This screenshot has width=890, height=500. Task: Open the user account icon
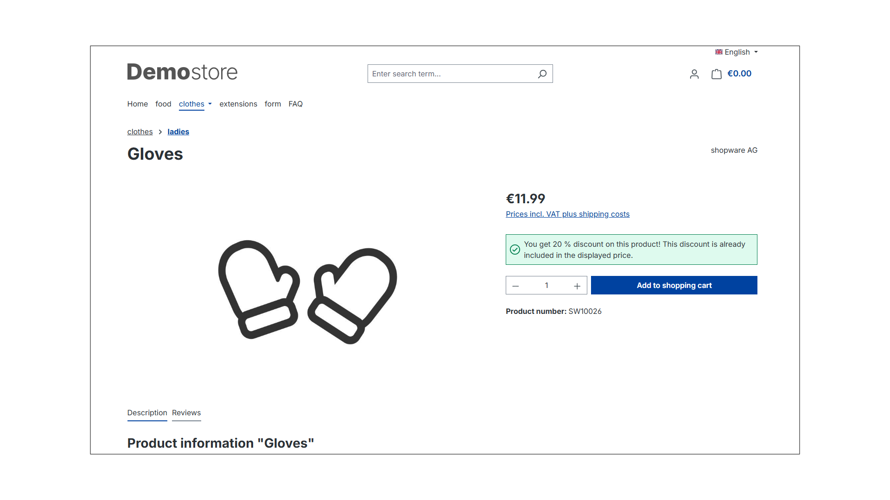coord(694,74)
